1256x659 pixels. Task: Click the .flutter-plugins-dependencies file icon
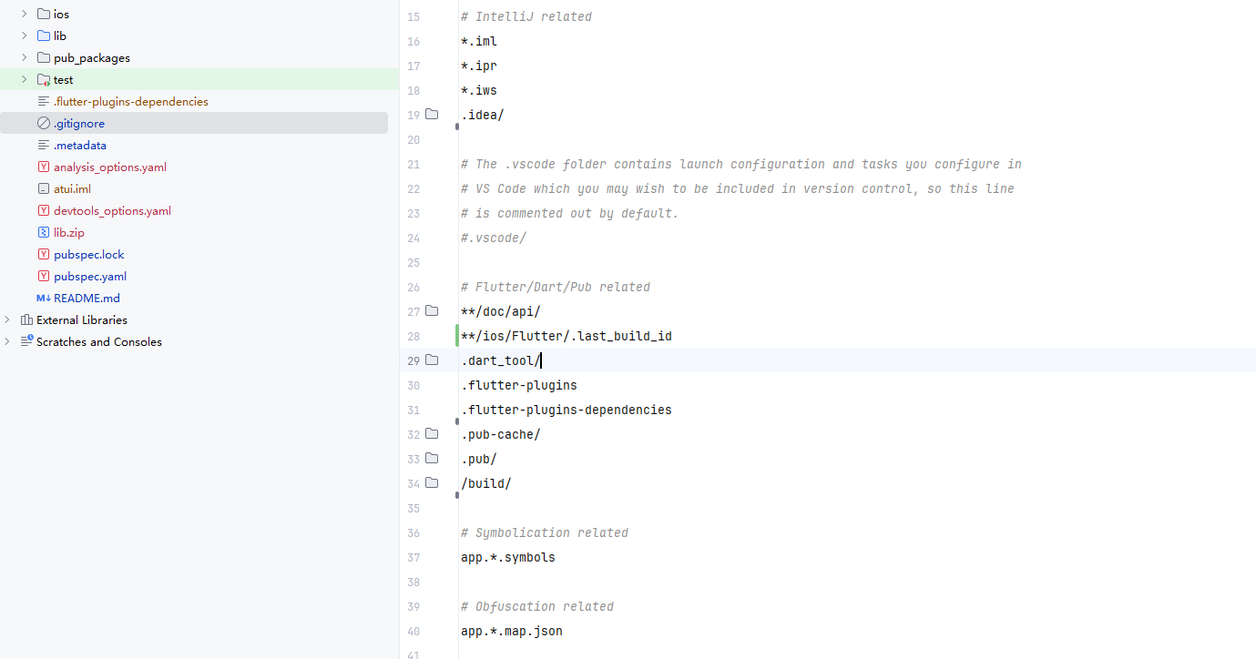44,101
